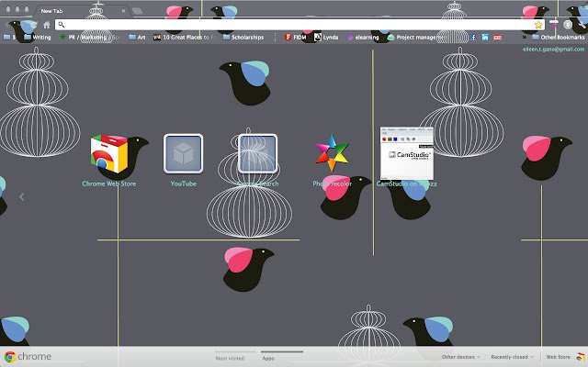Viewport: 588px width, 367px height.
Task: Open the Lynda bookmark
Action: point(326,37)
